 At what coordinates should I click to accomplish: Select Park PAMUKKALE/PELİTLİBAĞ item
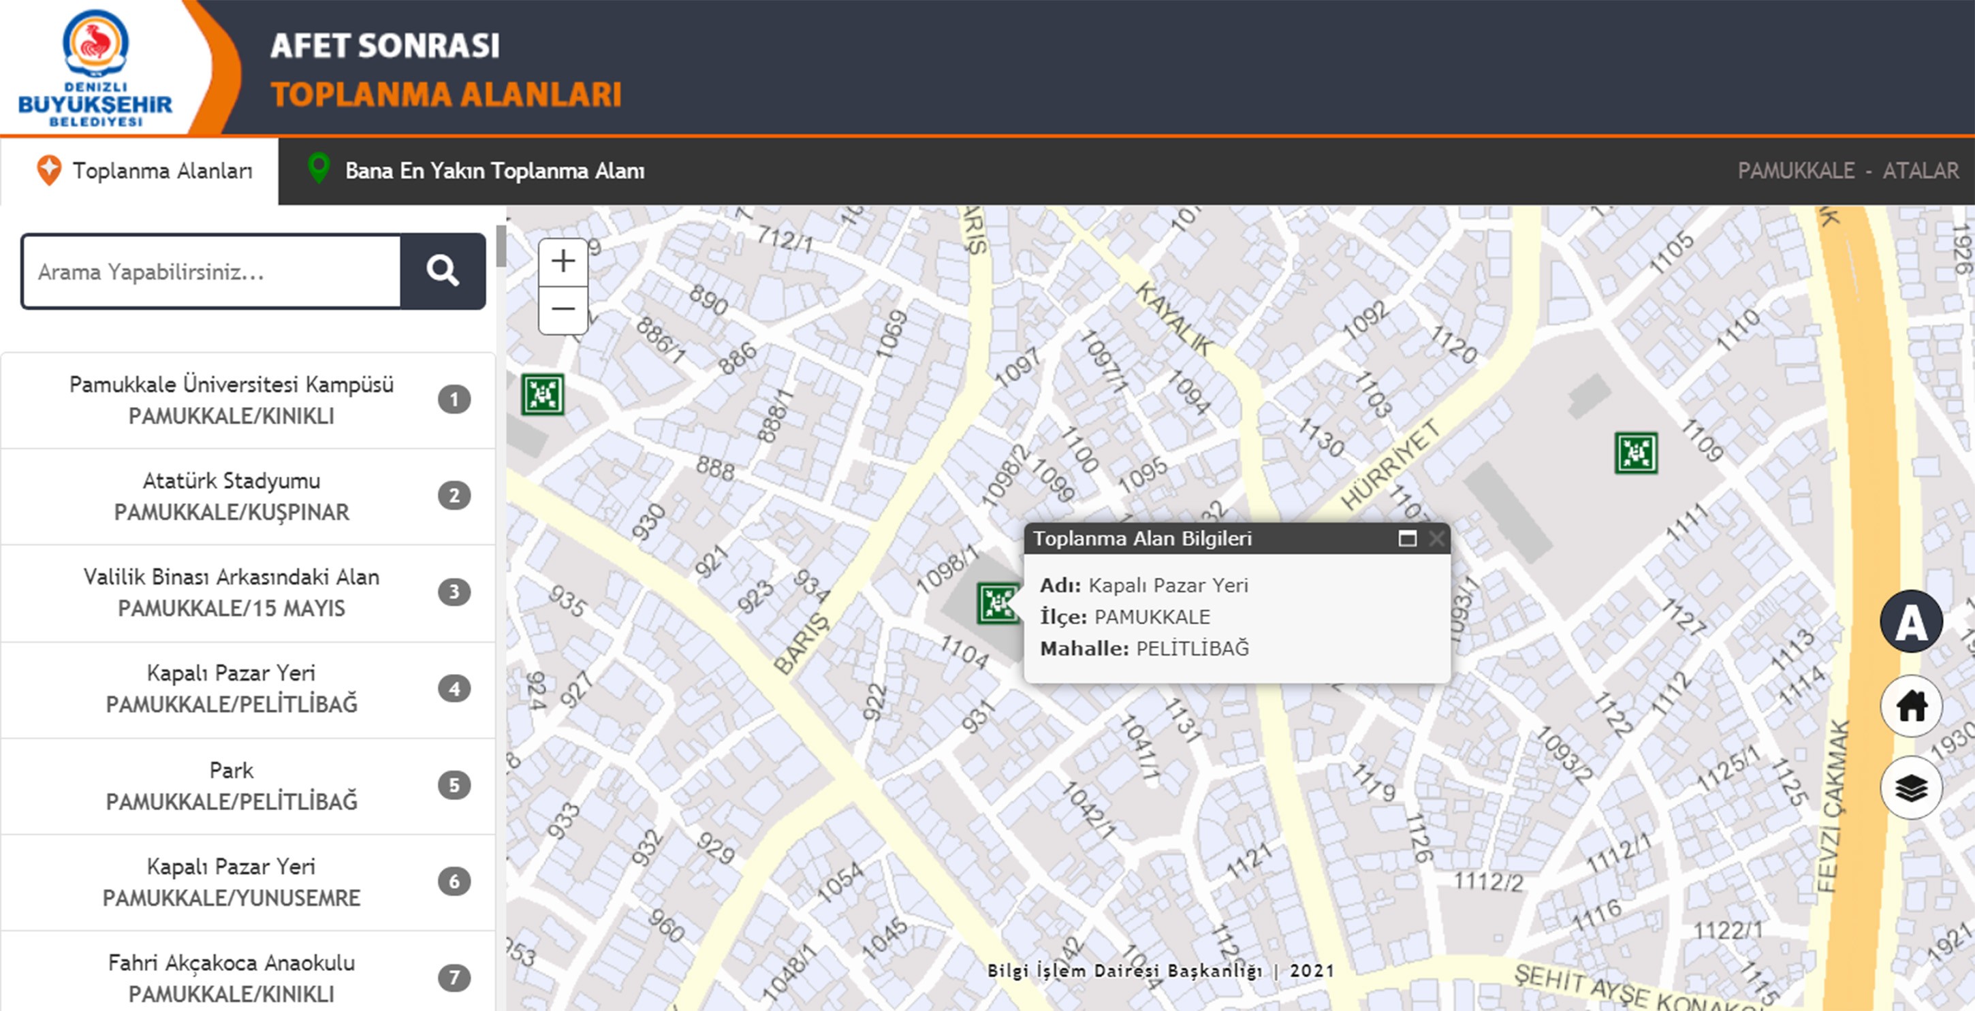point(248,786)
